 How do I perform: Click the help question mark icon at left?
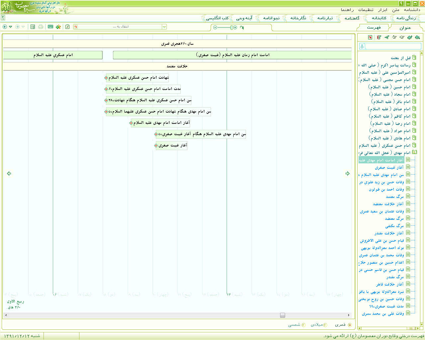[x=3, y=18]
